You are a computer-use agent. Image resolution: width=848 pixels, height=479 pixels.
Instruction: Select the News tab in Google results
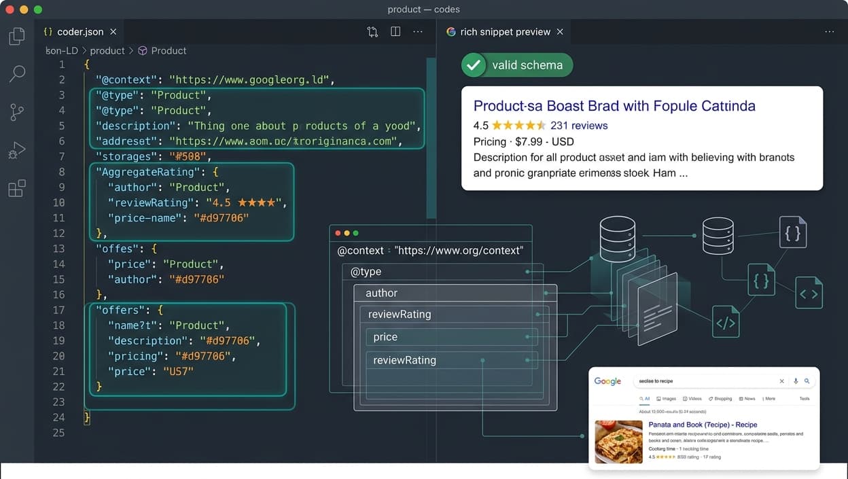coord(747,399)
